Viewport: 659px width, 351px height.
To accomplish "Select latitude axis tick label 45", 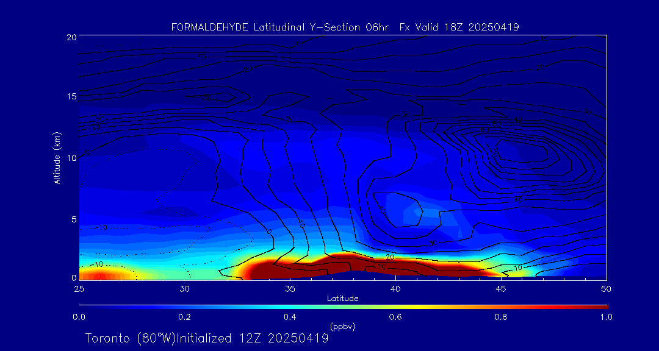I will coord(500,289).
